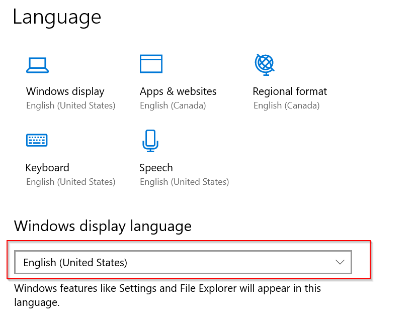Select the Keyboard label text
Screen dimensions: 418x331
tap(47, 168)
